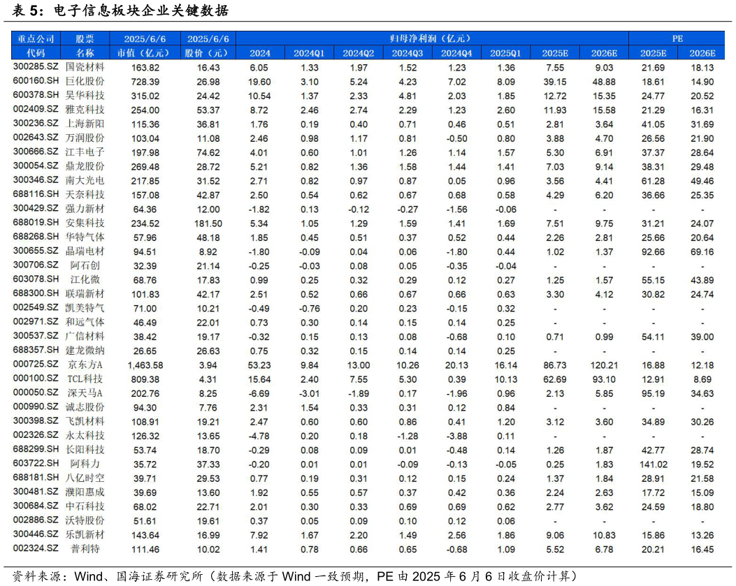Click the 安集科技 share price 181.50

(x=208, y=223)
